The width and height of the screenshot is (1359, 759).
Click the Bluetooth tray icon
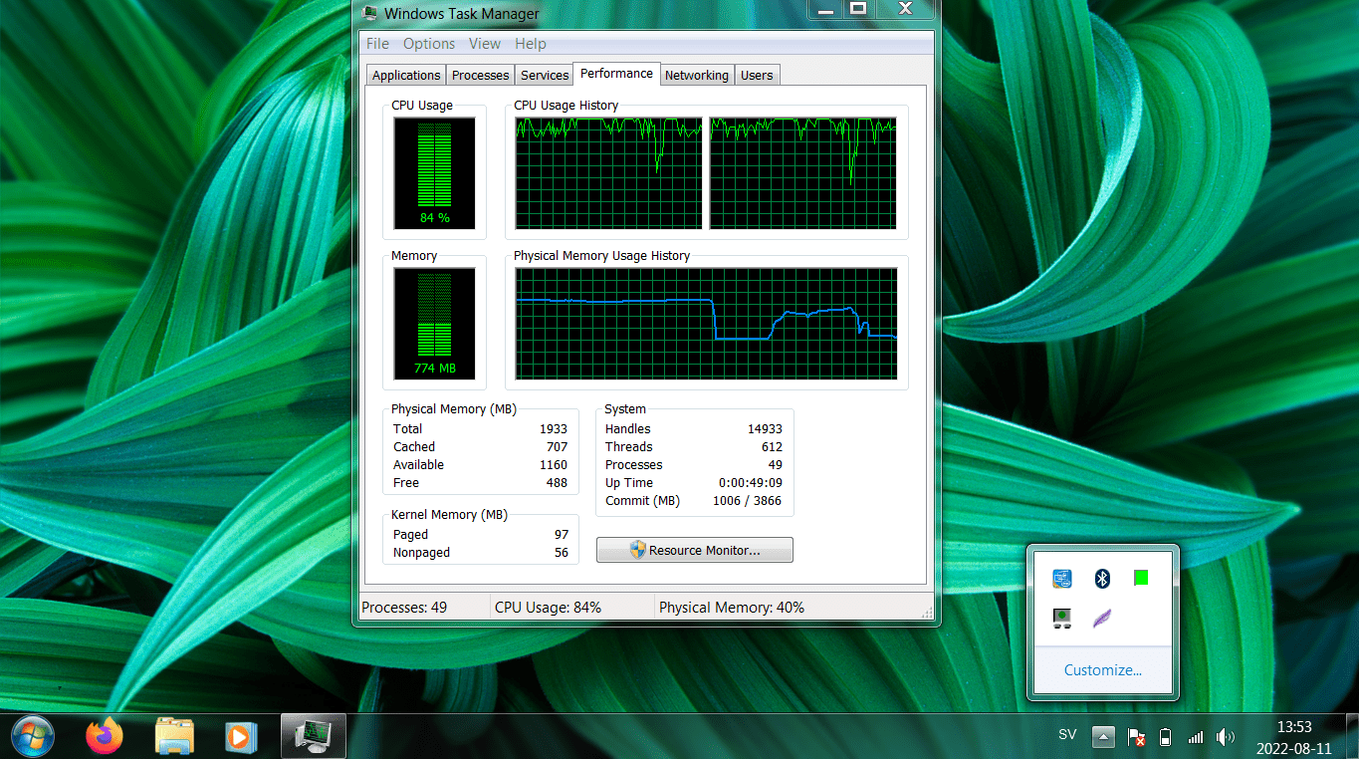pos(1102,579)
